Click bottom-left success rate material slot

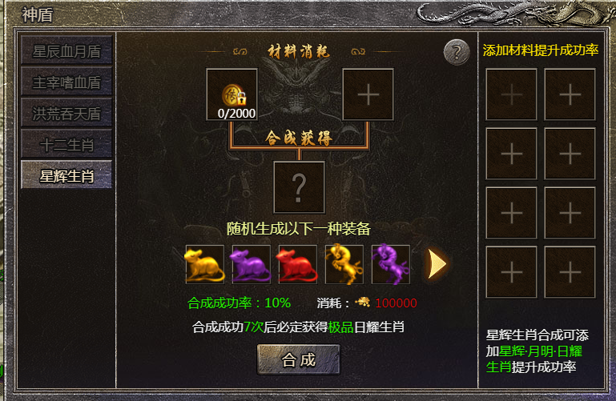tap(512, 272)
